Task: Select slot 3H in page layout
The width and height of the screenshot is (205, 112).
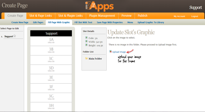Action: coord(51,107)
